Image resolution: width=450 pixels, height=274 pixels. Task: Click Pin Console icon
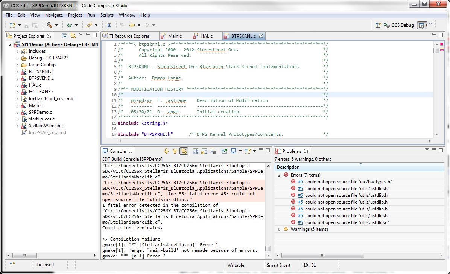(x=224, y=151)
